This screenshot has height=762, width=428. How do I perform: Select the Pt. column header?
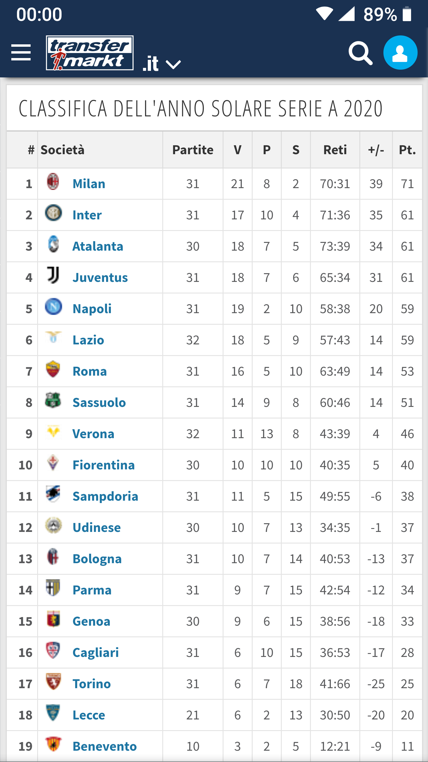point(407,150)
